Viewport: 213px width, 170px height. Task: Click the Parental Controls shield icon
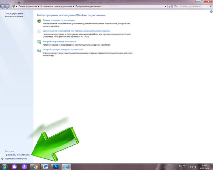[2, 159]
